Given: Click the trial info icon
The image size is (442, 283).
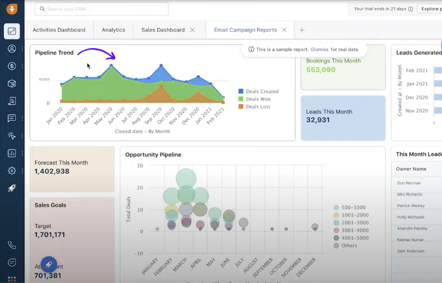Looking at the screenshot, I should (411, 9).
